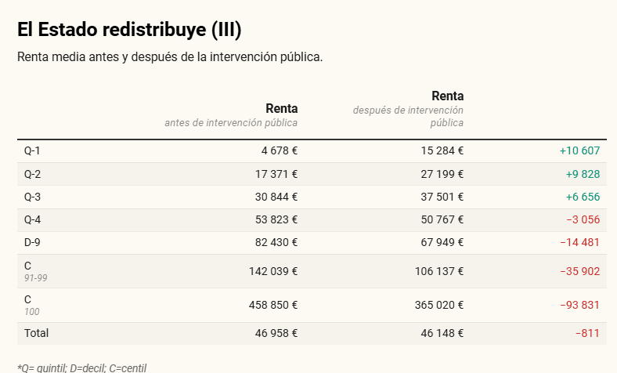
Task: Click the footnote explaining Q, D, C
Action: 81,368
